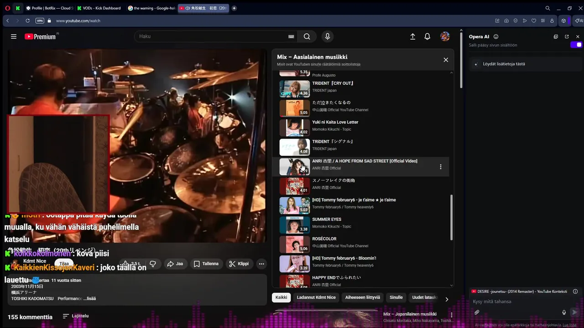Select 'Ladannut Kdmt Nice' chip
Screen dimensions: 584x328
[x=316, y=297]
